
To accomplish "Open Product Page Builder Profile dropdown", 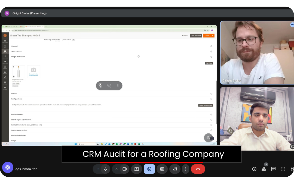I will tap(69, 40).
